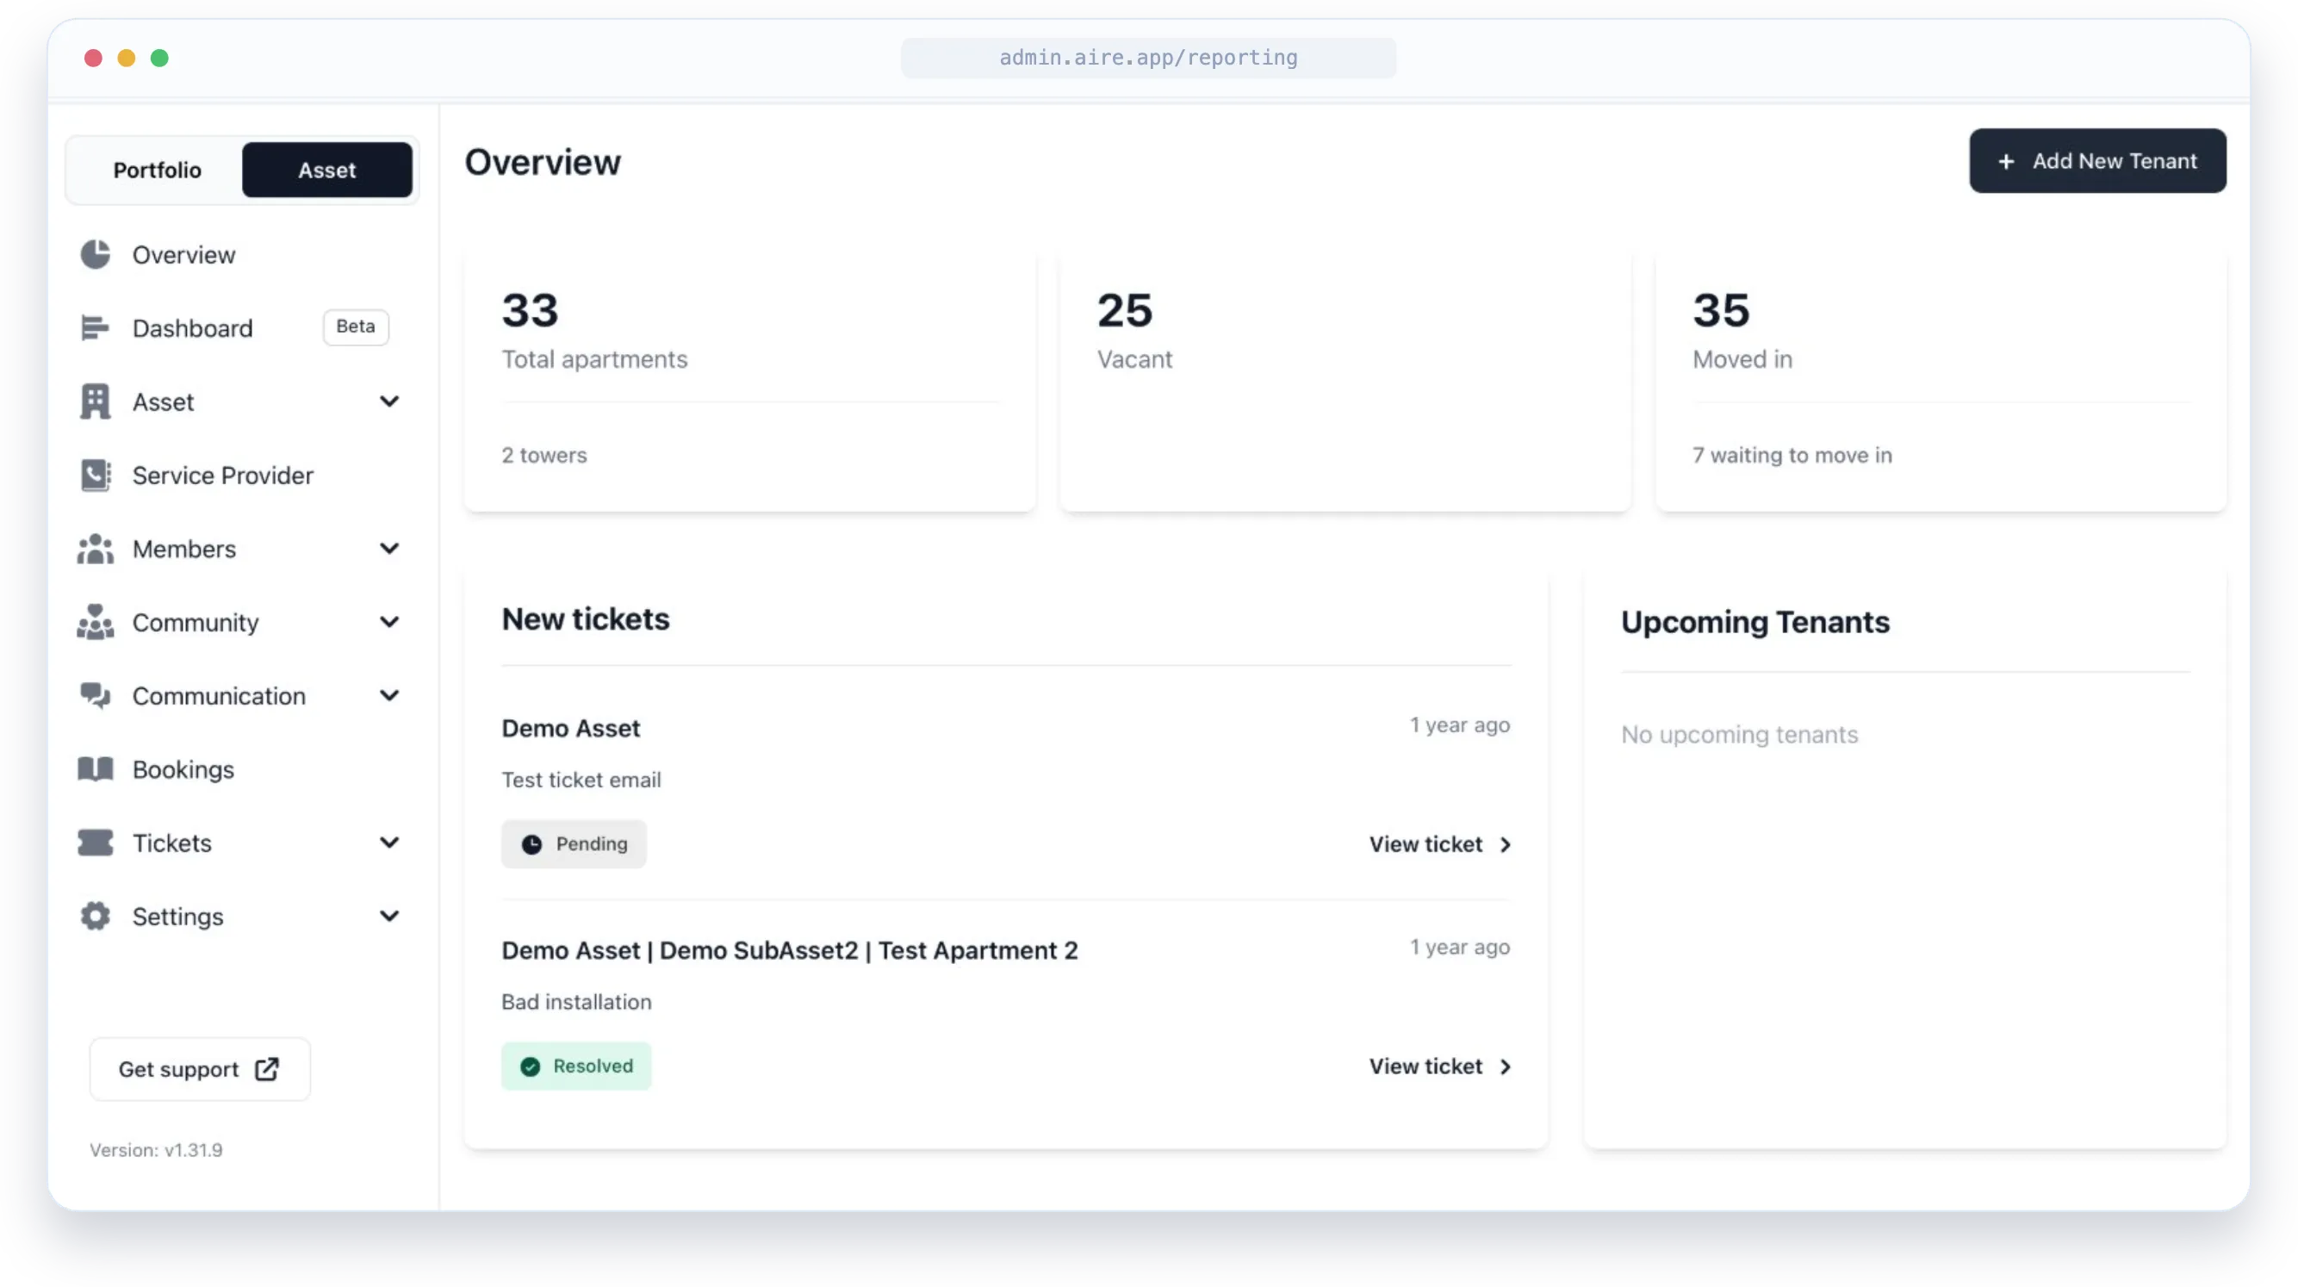Screen dimensions: 2298x1287
Task: Click the Add New Tenant button
Action: click(2097, 162)
